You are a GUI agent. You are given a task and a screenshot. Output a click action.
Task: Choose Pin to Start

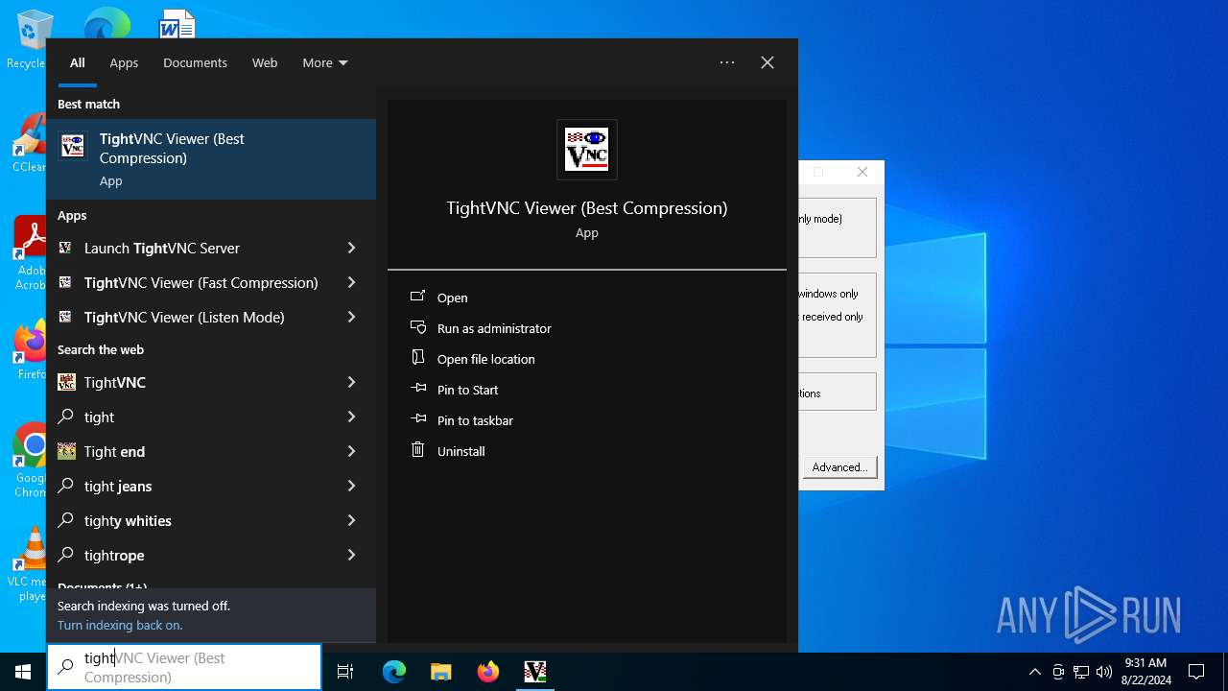467,390
